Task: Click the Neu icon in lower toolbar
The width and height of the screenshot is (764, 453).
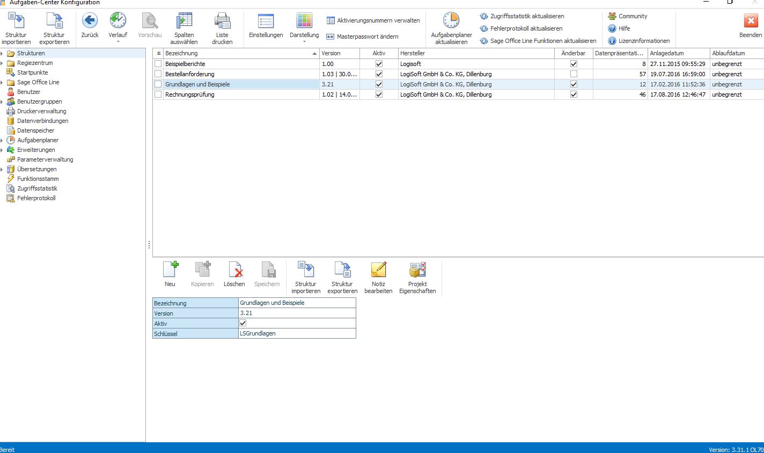Action: click(170, 269)
